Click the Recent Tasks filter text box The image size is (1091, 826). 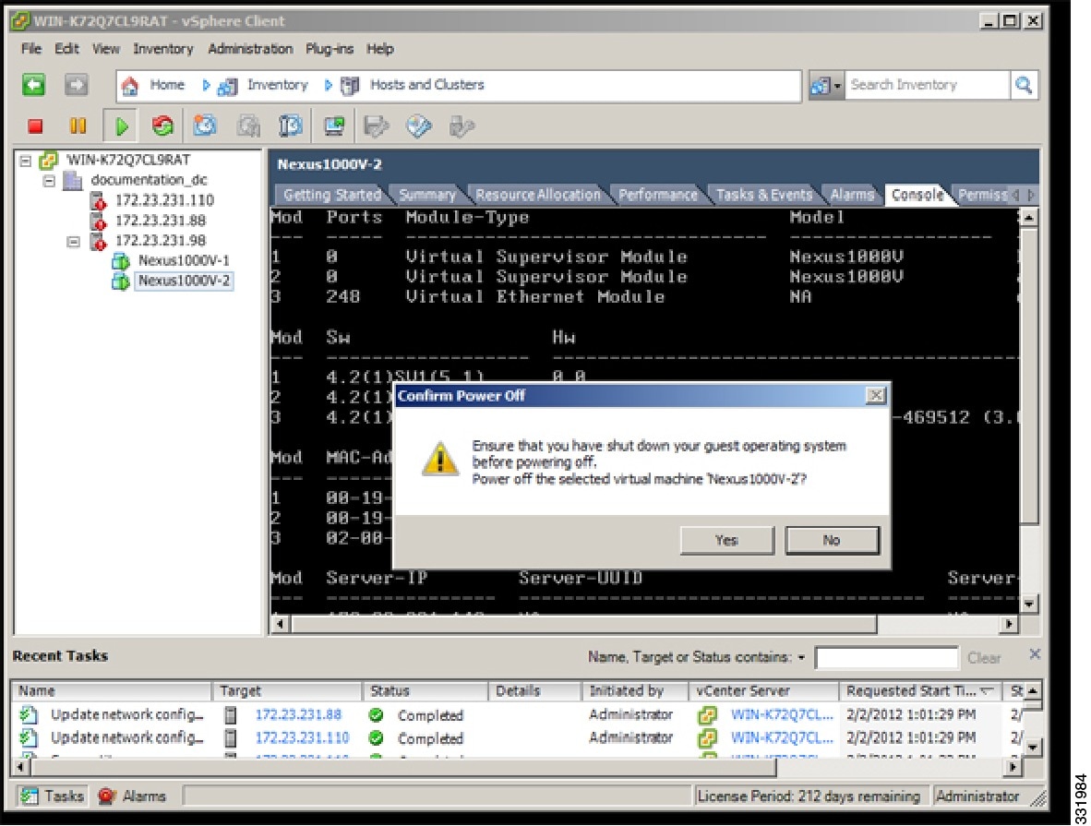(886, 658)
